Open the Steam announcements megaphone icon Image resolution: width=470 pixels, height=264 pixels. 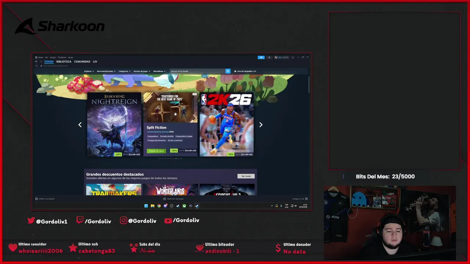pyautogui.click(x=261, y=57)
